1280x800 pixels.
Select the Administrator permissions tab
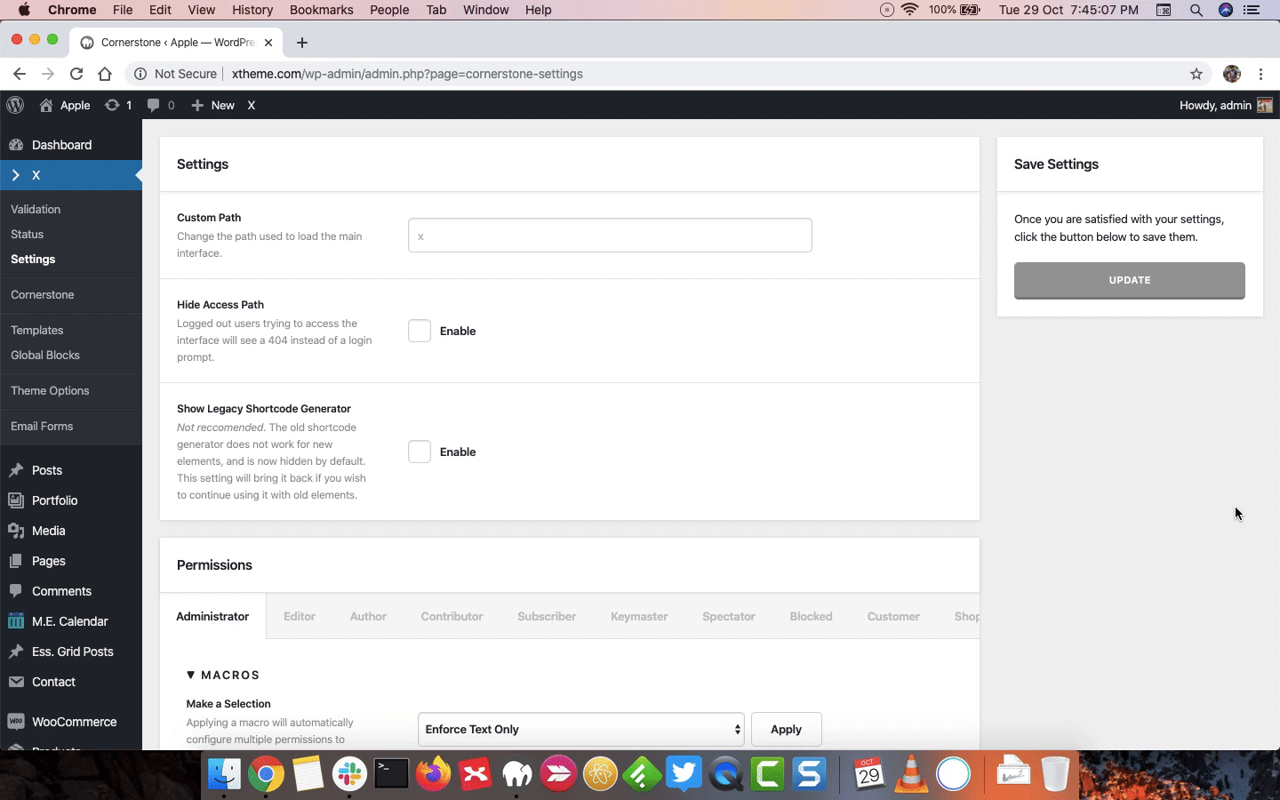[x=212, y=616]
